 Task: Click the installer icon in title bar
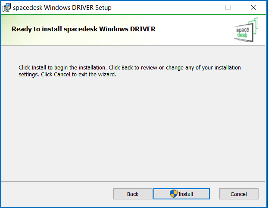[6, 7]
